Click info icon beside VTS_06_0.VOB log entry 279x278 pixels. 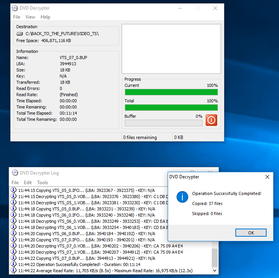(x=14, y=221)
